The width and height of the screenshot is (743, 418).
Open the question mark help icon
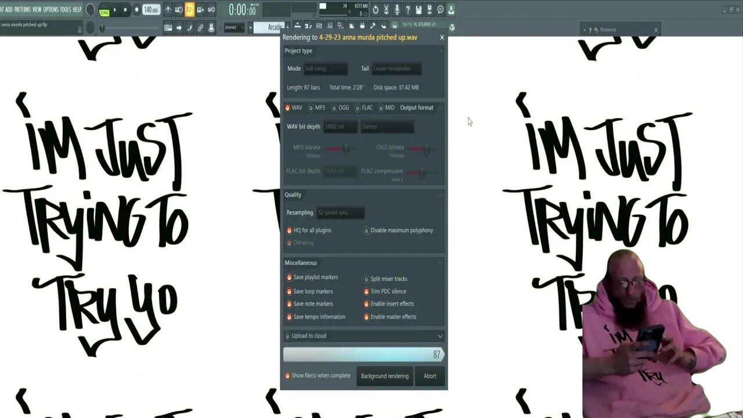408,10
